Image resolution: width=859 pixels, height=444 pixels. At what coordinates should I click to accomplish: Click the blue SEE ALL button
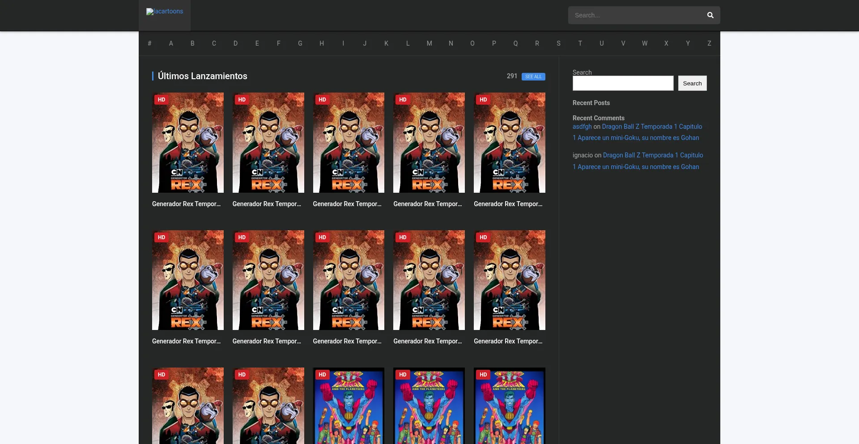[533, 76]
